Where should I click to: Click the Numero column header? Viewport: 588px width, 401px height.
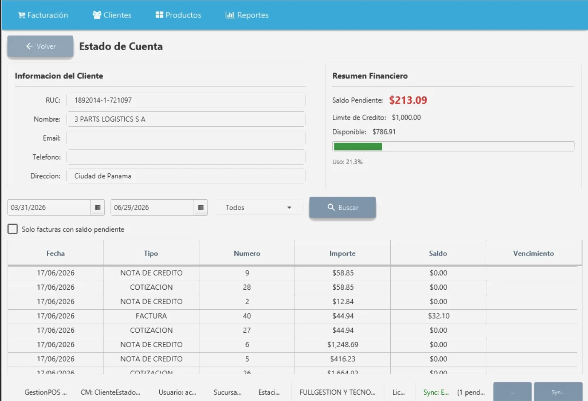point(247,253)
